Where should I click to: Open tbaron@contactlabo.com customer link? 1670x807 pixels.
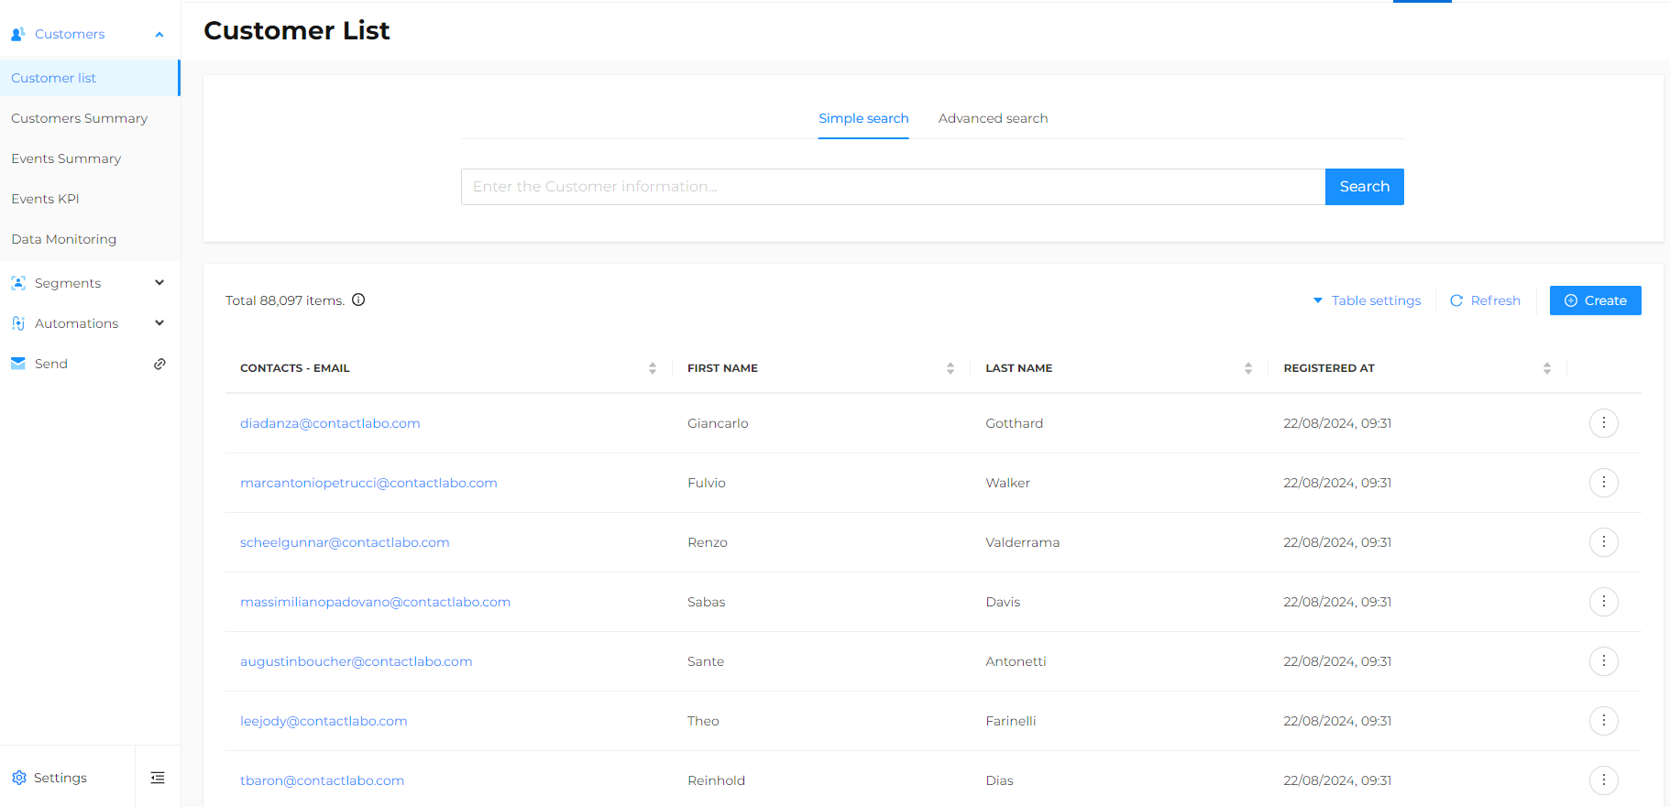pyautogui.click(x=322, y=780)
